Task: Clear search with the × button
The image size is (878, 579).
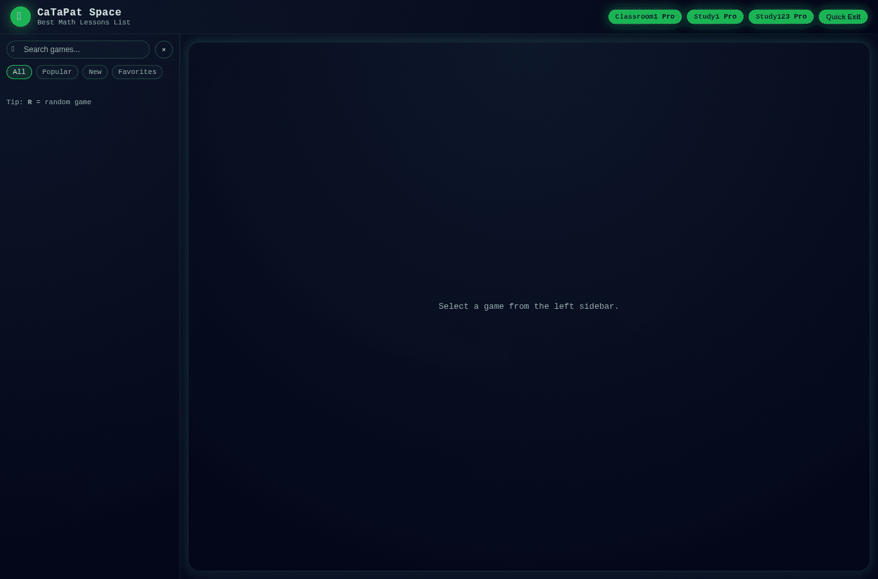Action: point(164,50)
